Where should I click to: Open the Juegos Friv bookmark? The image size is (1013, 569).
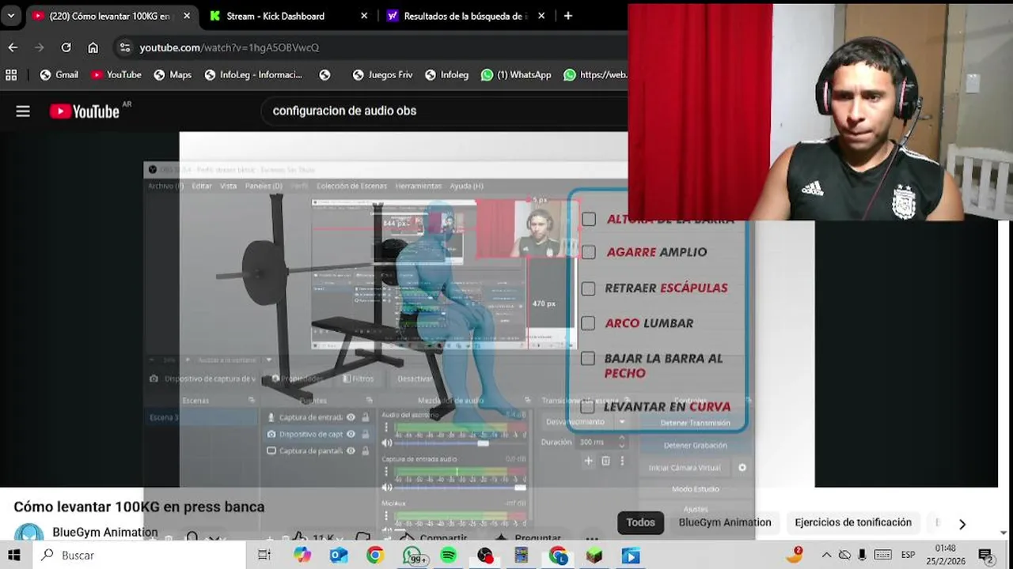[x=382, y=75]
